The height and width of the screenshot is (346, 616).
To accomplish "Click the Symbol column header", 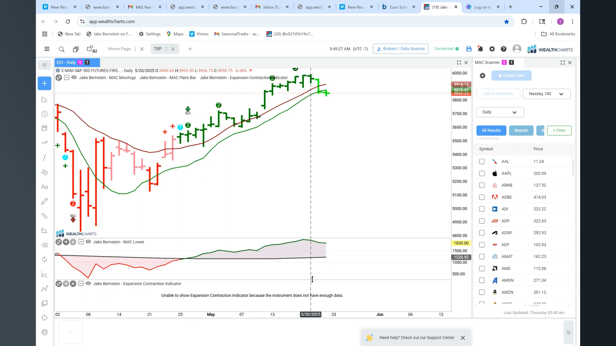I will click(486, 149).
